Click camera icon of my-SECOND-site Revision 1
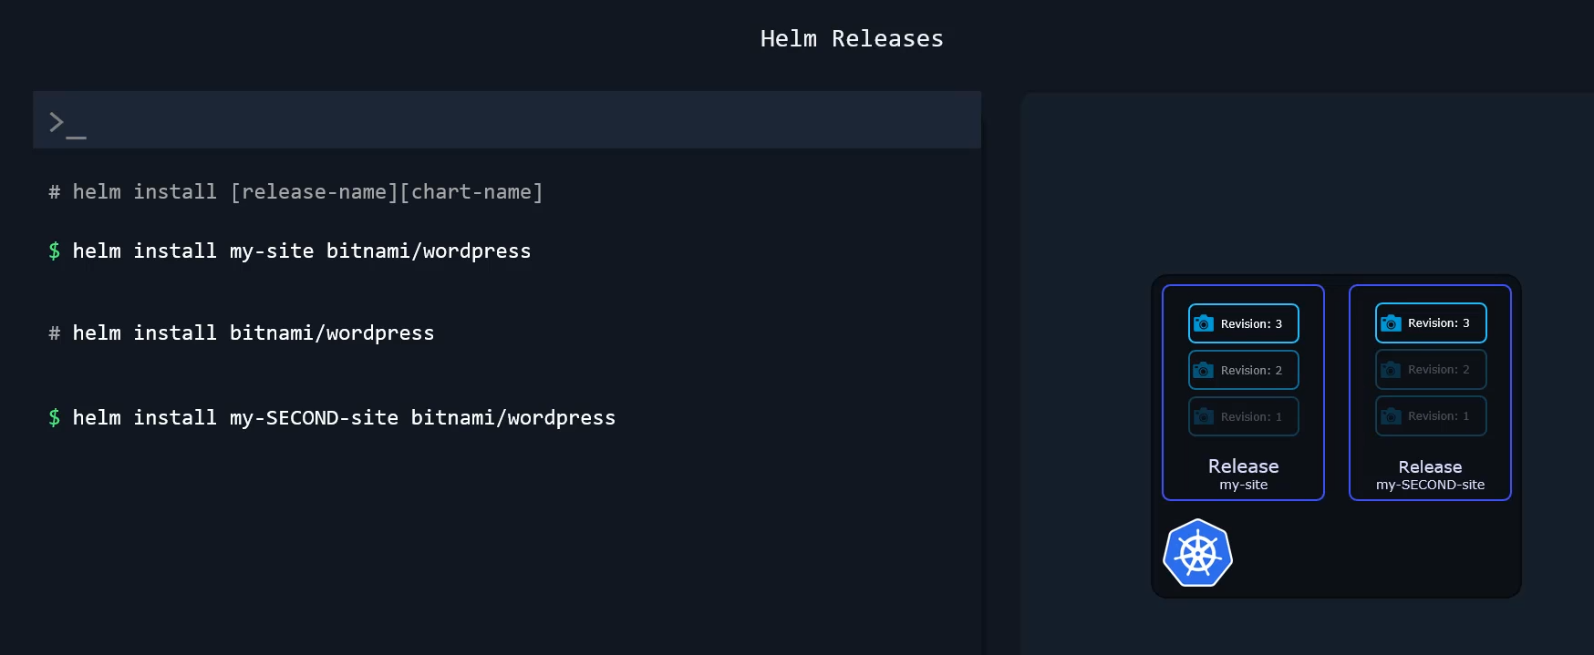 pyautogui.click(x=1391, y=415)
